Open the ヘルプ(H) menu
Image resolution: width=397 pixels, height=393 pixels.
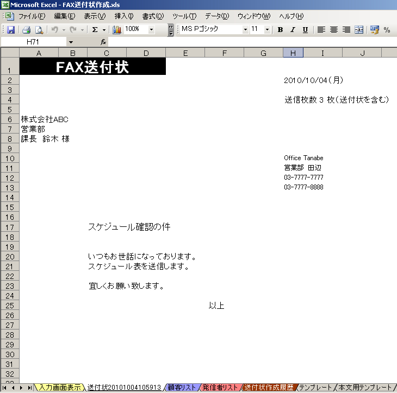tap(291, 16)
